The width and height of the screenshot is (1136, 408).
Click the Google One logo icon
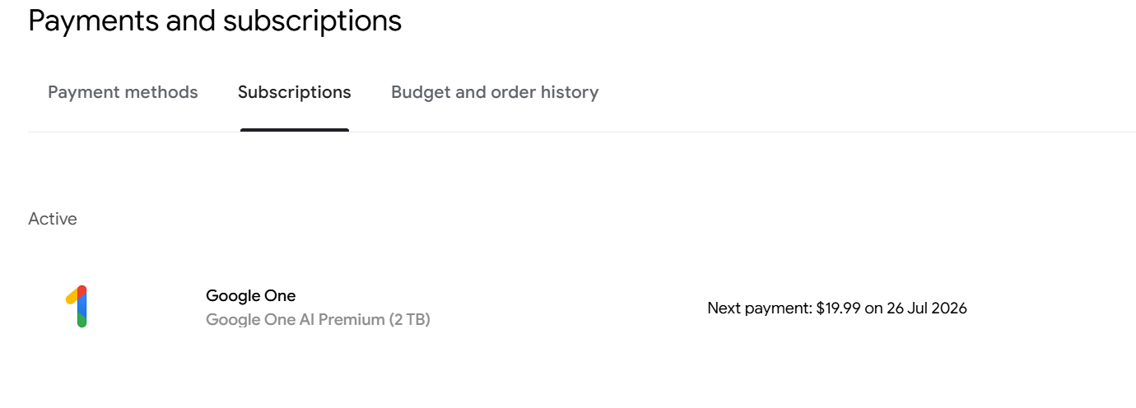[77, 307]
